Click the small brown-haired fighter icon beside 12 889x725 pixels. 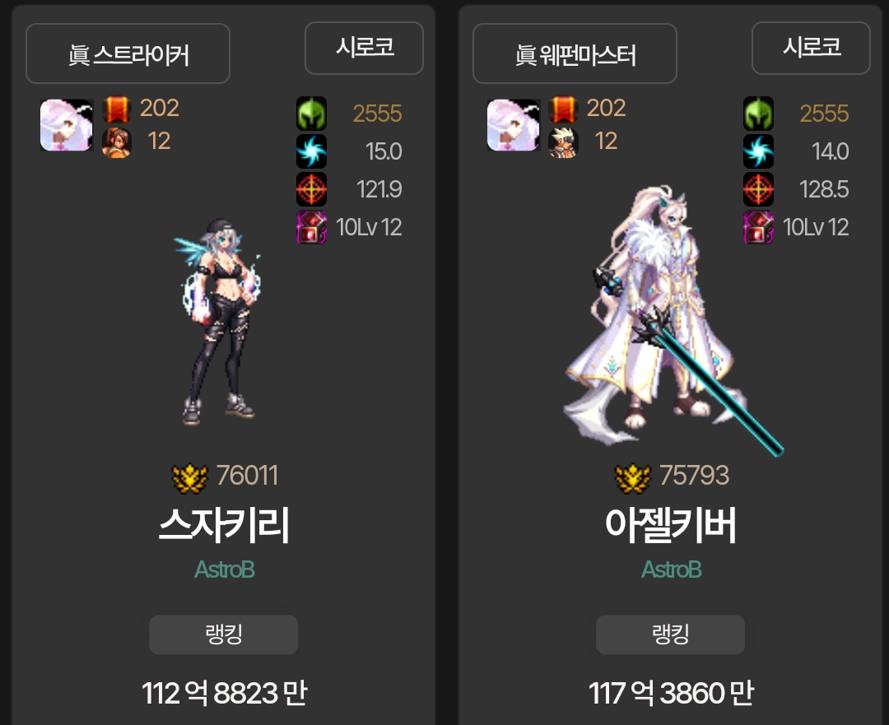click(116, 142)
